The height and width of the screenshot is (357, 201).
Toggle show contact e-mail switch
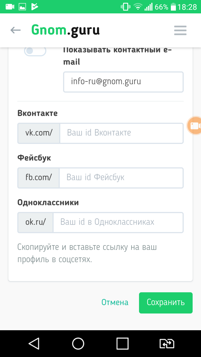pos(35,51)
